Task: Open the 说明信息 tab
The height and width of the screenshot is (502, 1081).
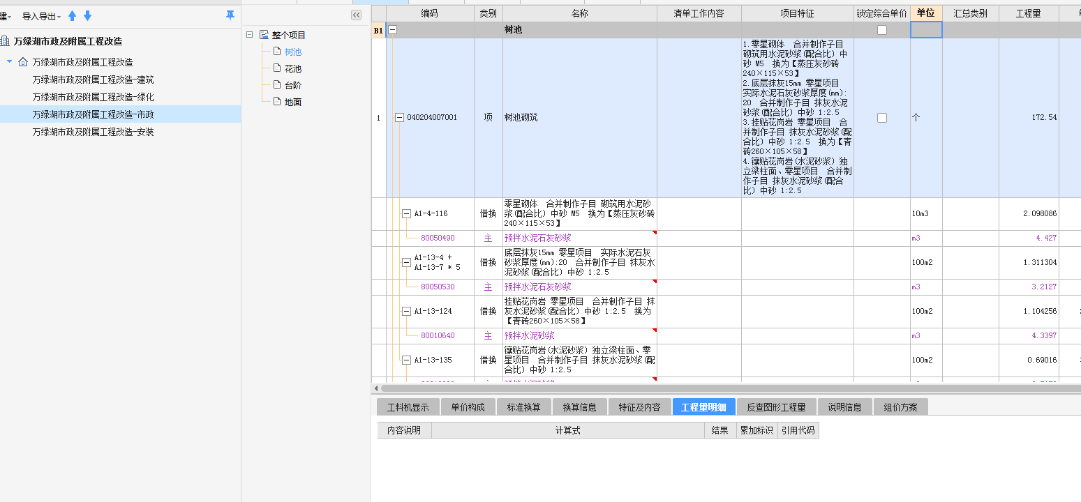Action: (844, 407)
